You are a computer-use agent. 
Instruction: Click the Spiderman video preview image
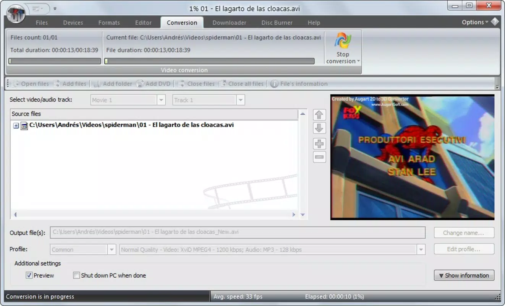412,157
